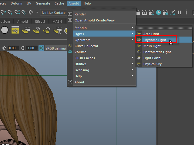Click the pause viewport update icon

pyautogui.click(x=179, y=12)
